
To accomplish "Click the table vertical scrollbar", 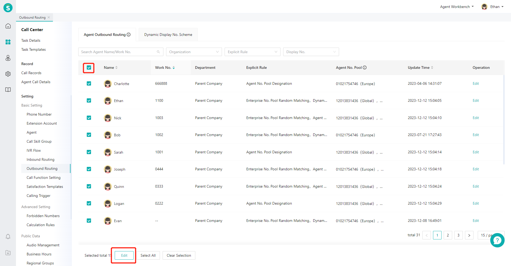I will pos(504,120).
